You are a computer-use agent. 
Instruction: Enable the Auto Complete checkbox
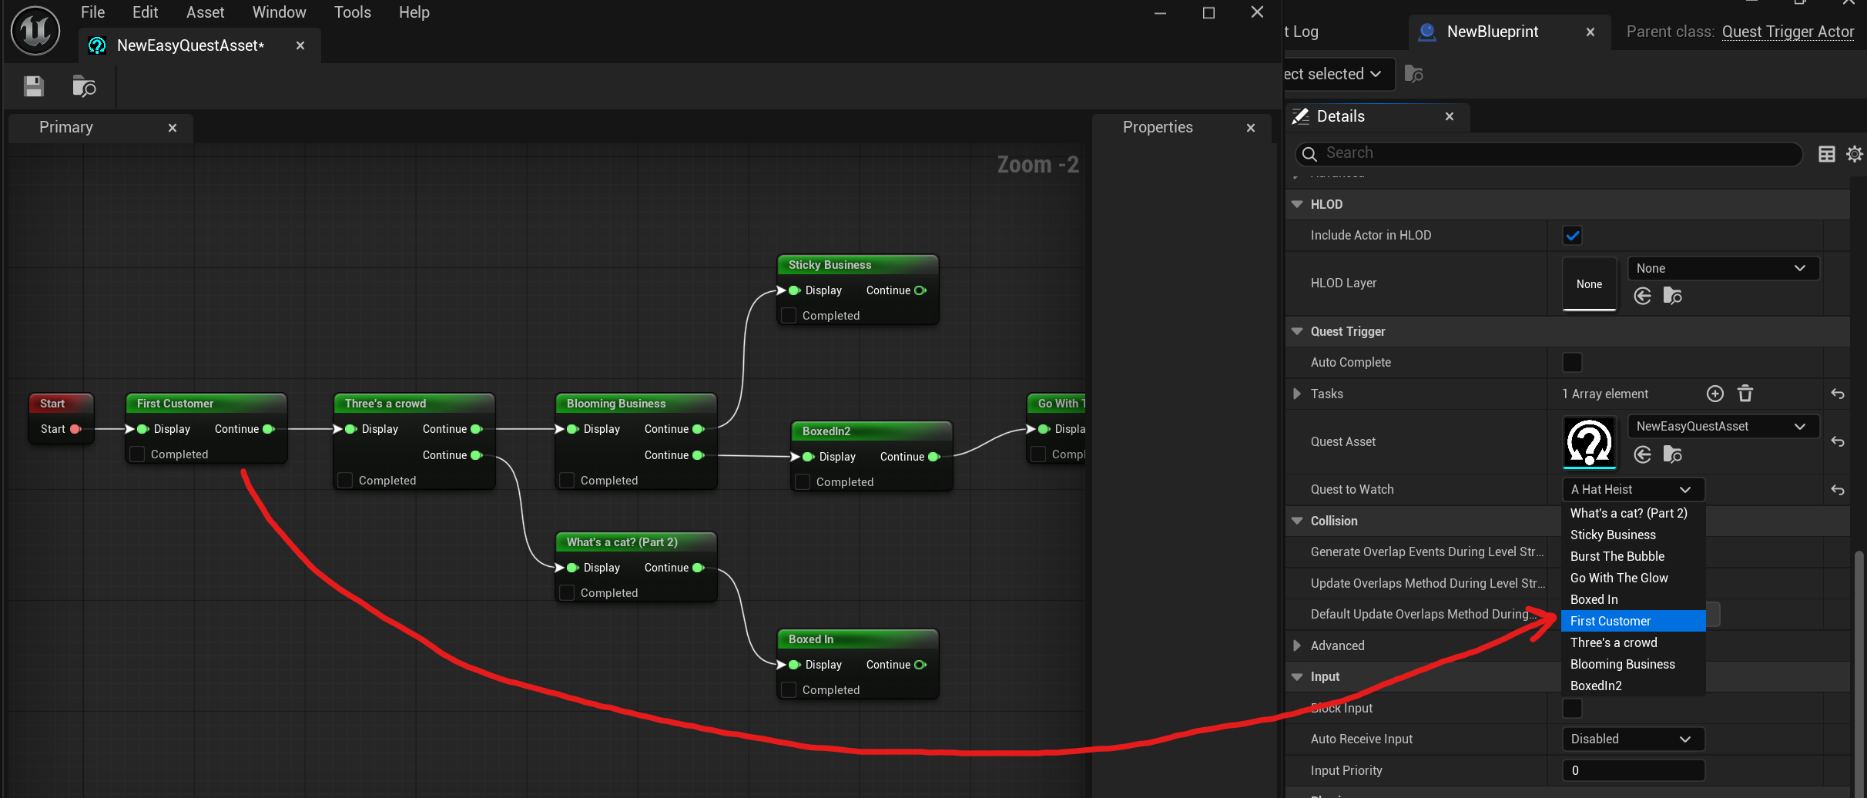pos(1572,362)
